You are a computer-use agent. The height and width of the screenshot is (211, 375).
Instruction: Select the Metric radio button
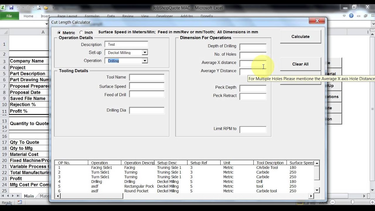59,33
